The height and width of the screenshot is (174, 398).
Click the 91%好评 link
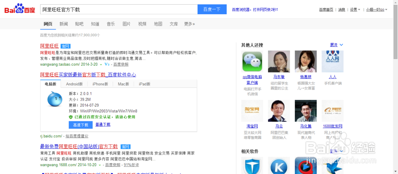[131, 165]
